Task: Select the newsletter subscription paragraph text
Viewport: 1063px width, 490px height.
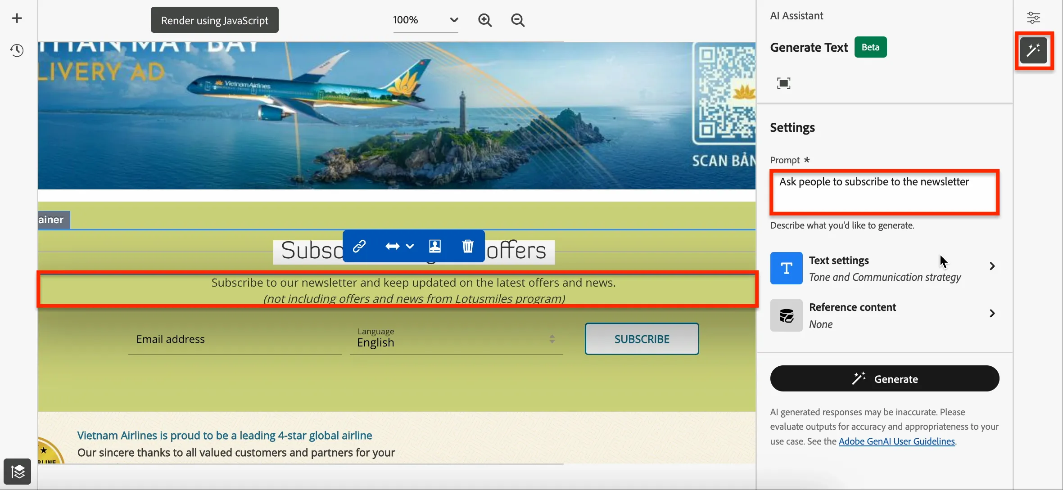Action: pos(413,290)
